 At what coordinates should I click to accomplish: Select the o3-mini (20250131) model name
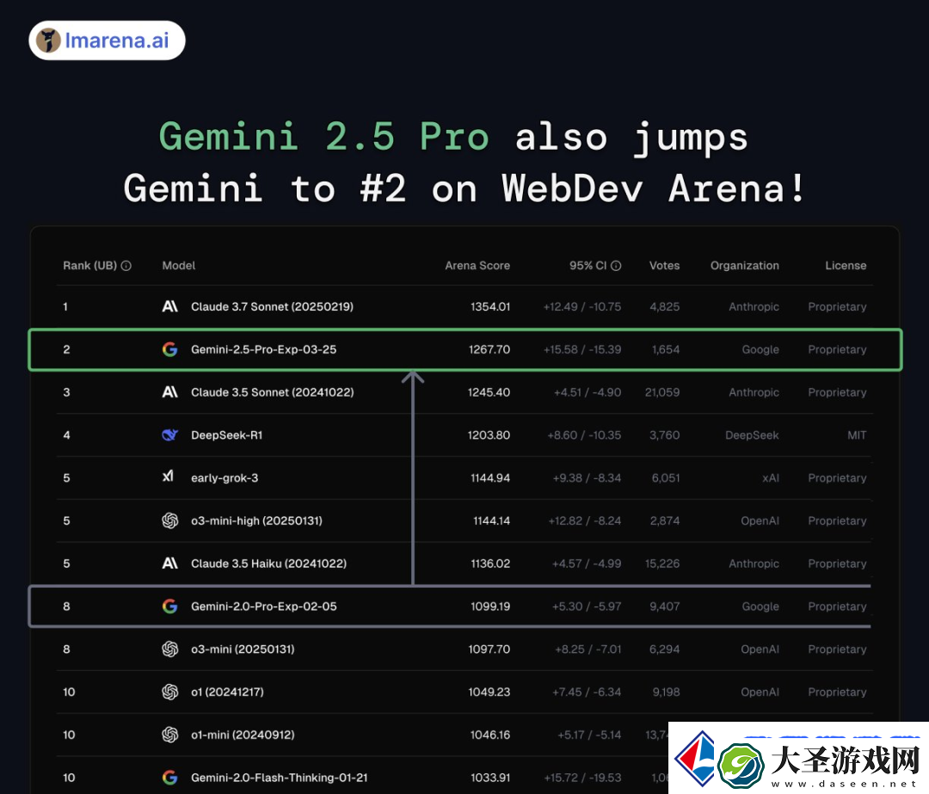click(x=243, y=649)
